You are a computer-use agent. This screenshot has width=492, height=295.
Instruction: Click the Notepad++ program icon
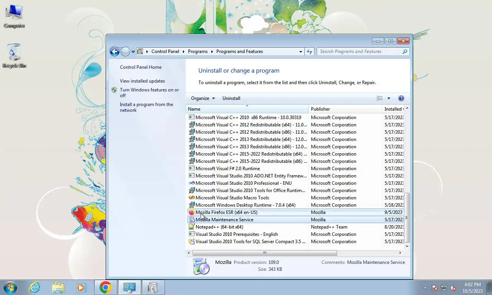pyautogui.click(x=191, y=227)
